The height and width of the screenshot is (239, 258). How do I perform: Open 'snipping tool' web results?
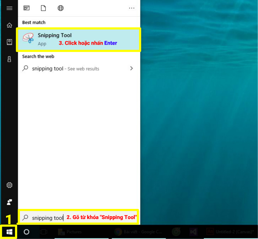coord(79,69)
